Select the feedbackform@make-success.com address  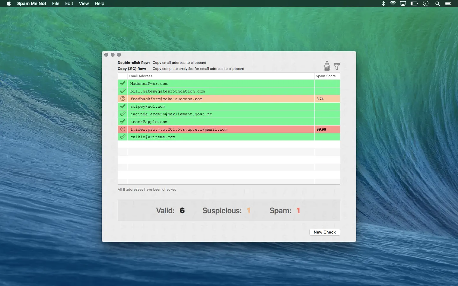pyautogui.click(x=166, y=99)
